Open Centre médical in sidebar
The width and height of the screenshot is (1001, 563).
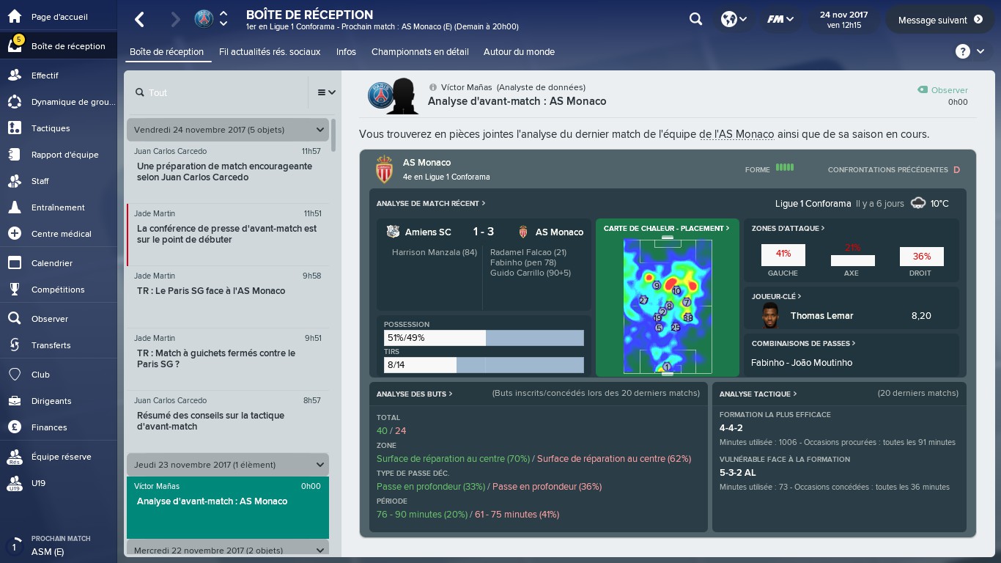pyautogui.click(x=61, y=234)
